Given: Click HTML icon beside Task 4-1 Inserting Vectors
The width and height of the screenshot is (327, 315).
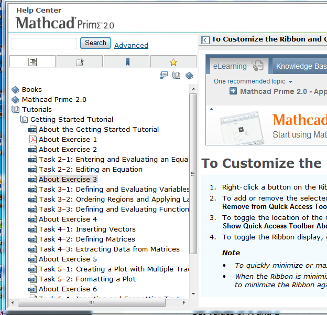Looking at the screenshot, I should [32, 229].
